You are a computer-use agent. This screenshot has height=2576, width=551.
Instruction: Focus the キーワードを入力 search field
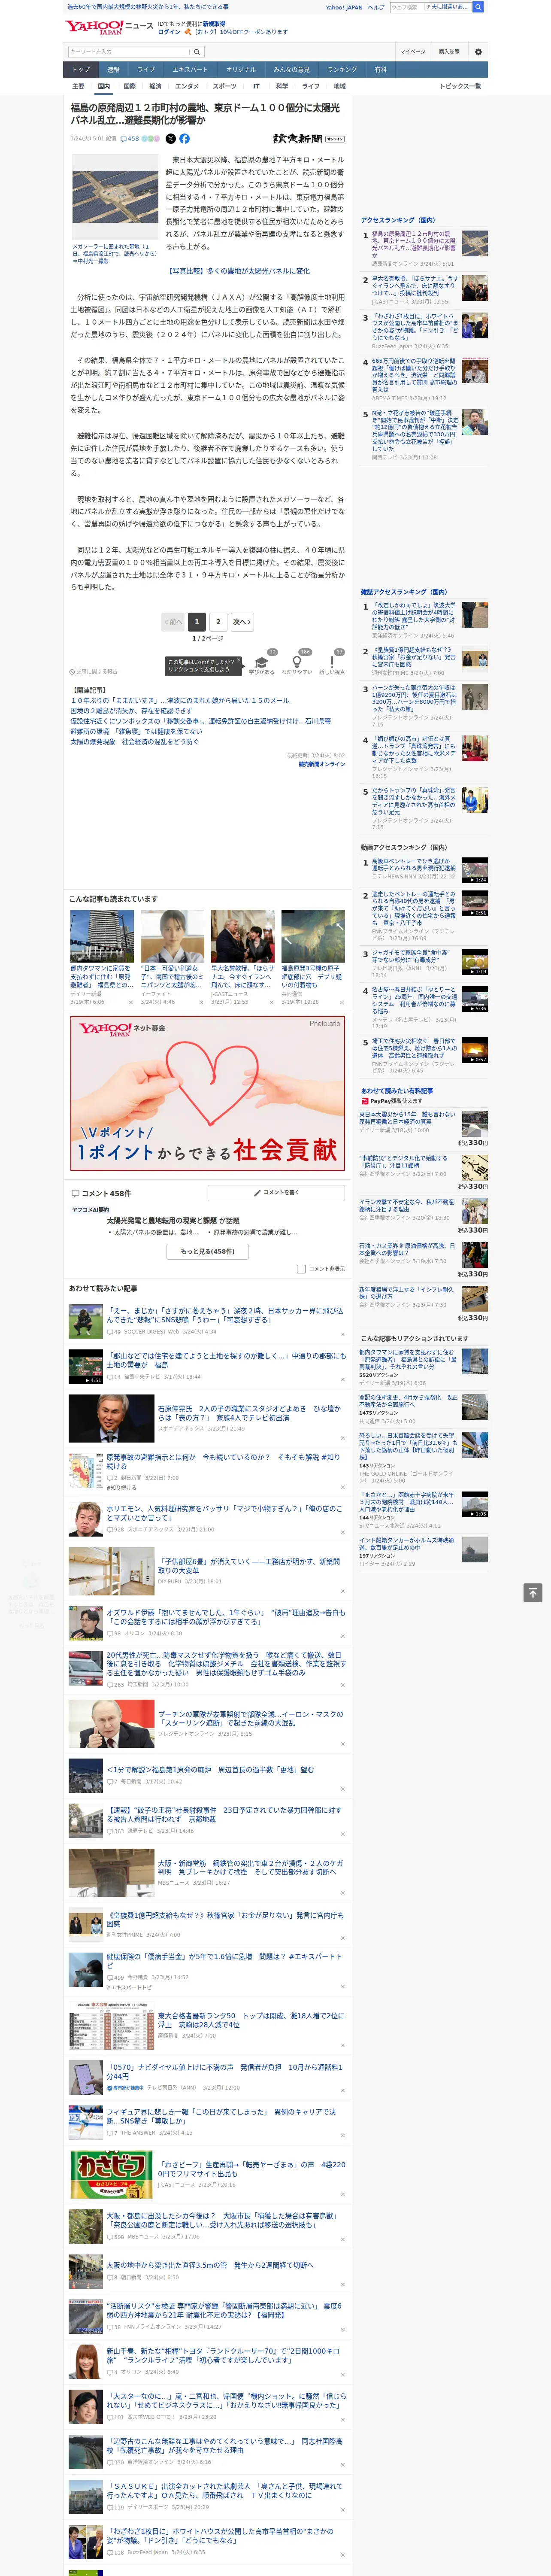(129, 52)
